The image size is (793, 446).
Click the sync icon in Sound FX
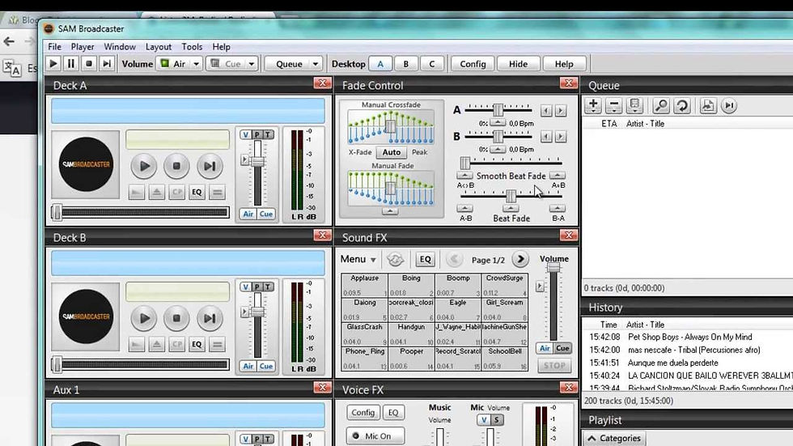coord(396,259)
